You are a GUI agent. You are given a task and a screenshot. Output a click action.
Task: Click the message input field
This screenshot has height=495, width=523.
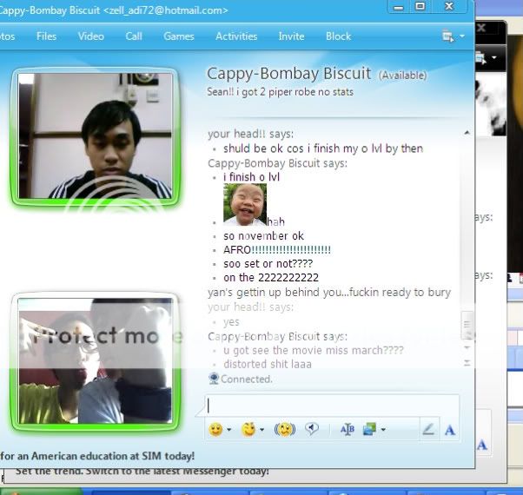332,406
